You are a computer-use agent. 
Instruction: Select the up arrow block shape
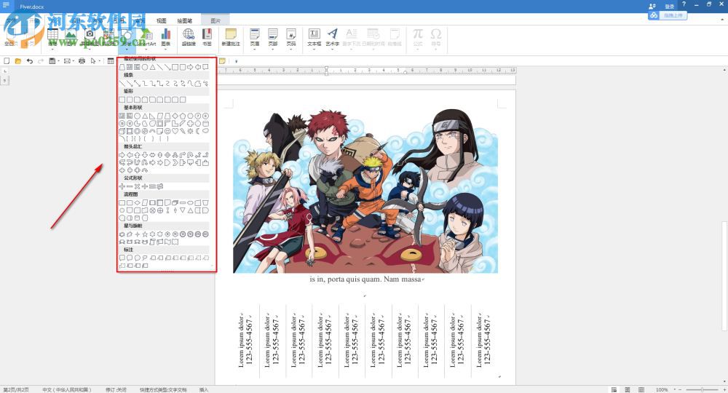point(137,155)
